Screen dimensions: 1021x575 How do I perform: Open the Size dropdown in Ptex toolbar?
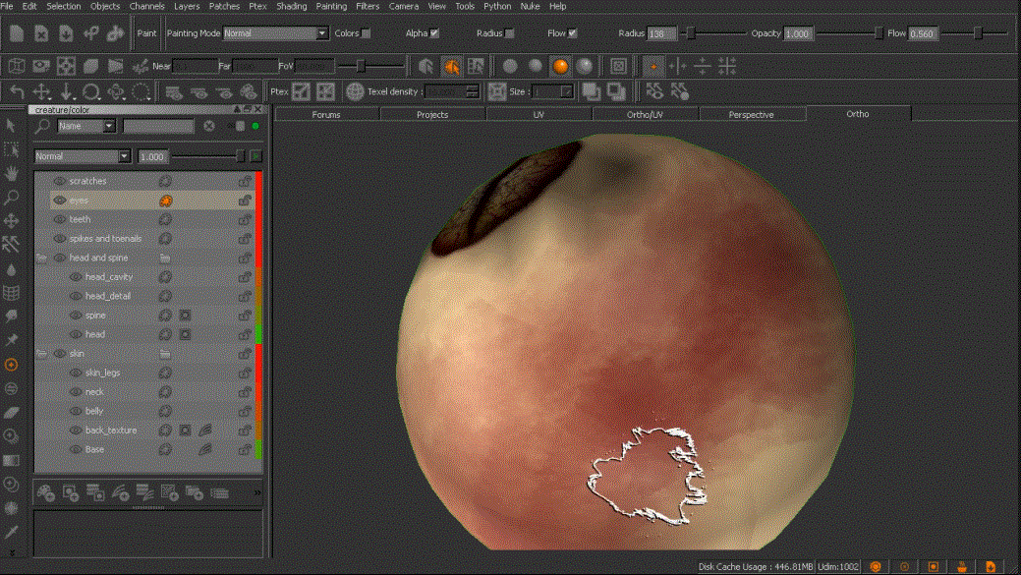point(552,91)
